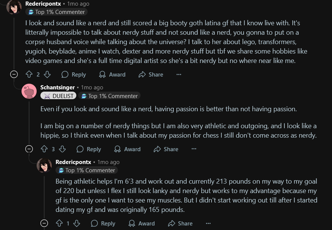The height and width of the screenshot is (230, 332).
Task: Reply to the top Redericpontx comment
Action: 74,75
